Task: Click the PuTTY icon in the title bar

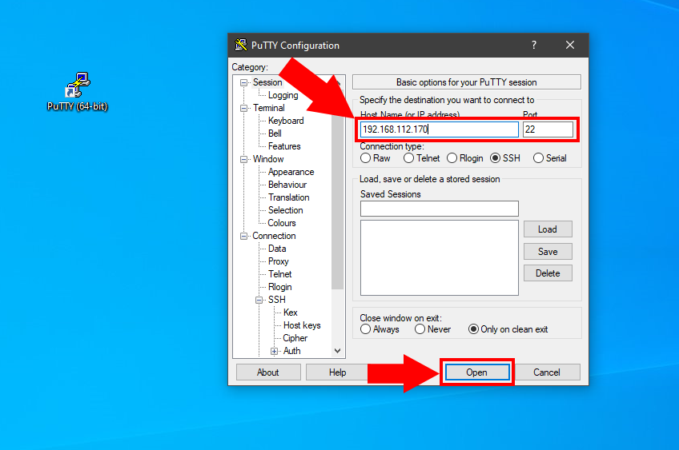Action: click(x=241, y=45)
